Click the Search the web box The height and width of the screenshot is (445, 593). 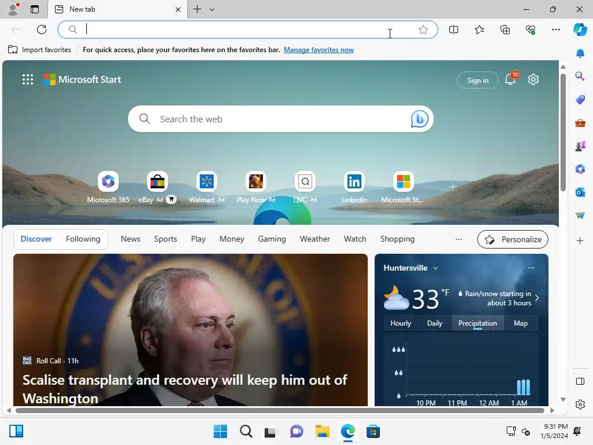(281, 119)
